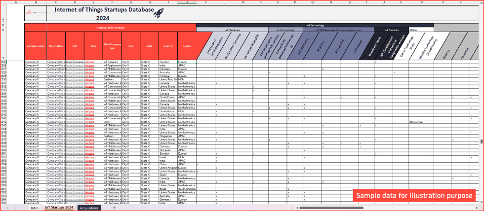
Task: Select the Spain country cell
Action: tap(168, 175)
